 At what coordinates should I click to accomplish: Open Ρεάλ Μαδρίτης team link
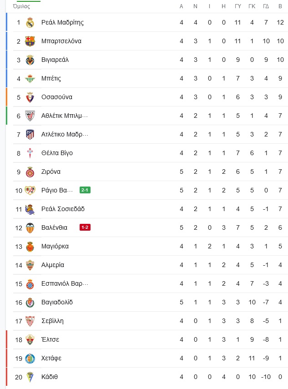pos(62,22)
